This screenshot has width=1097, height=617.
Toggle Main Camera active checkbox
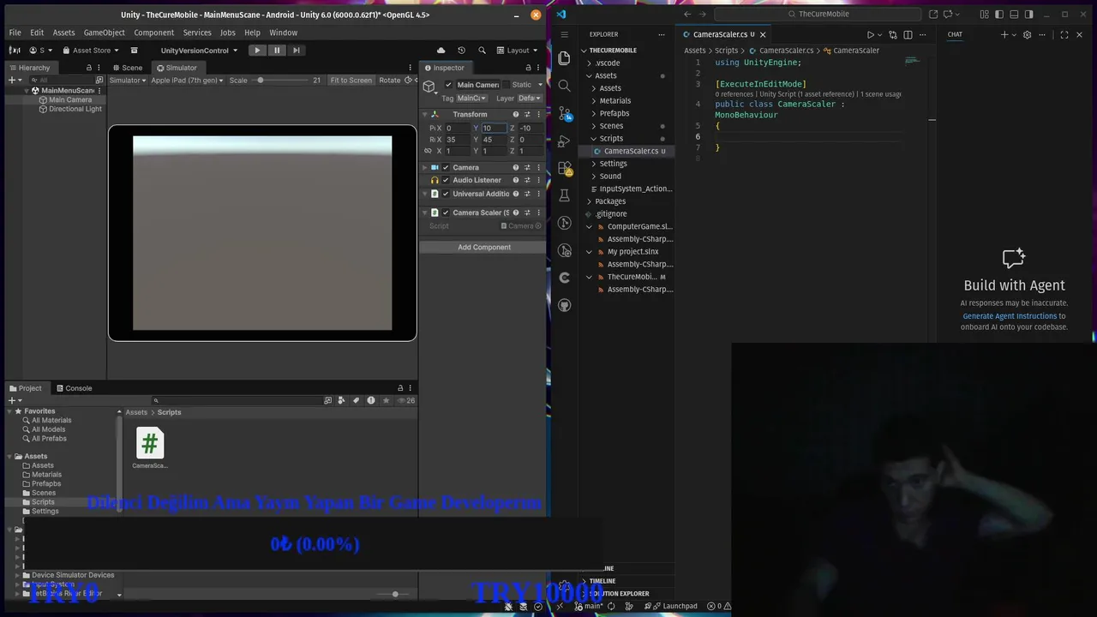tap(448, 85)
